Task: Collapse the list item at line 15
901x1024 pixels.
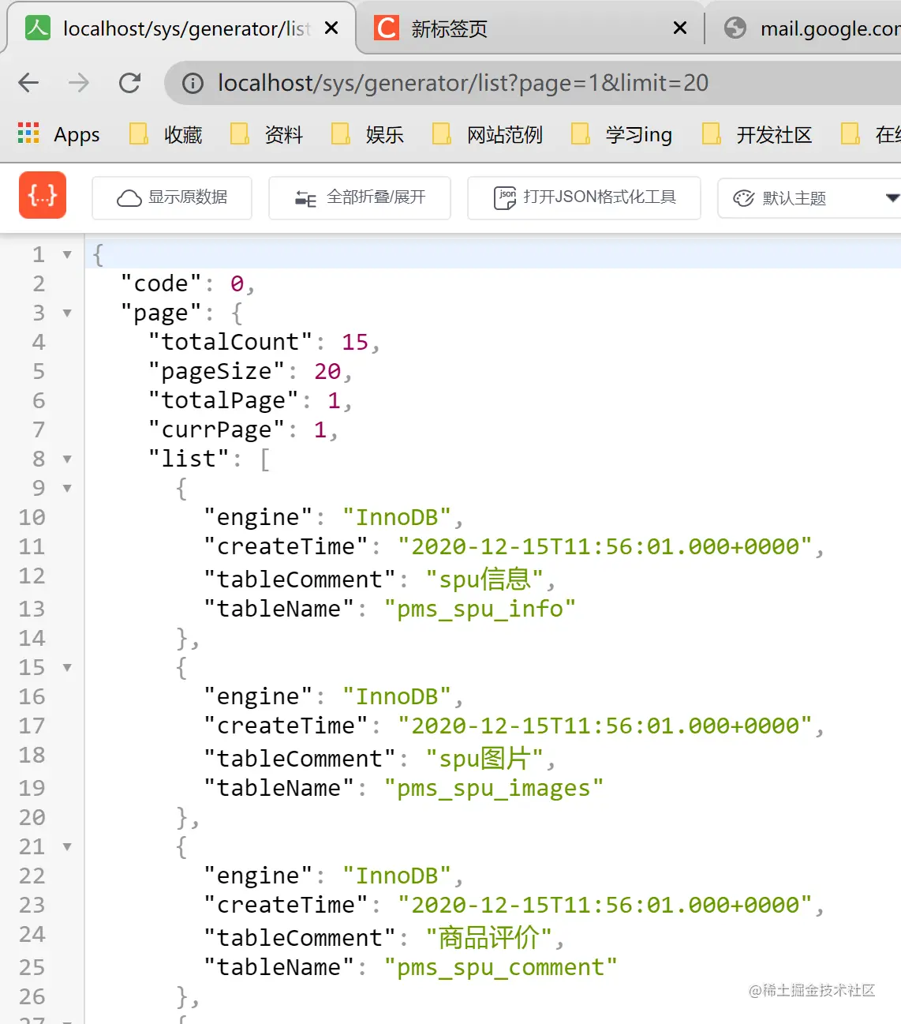Action: click(x=67, y=667)
